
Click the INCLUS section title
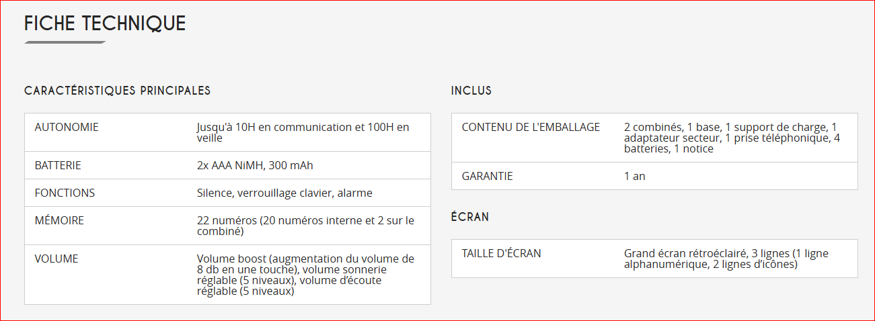point(471,91)
